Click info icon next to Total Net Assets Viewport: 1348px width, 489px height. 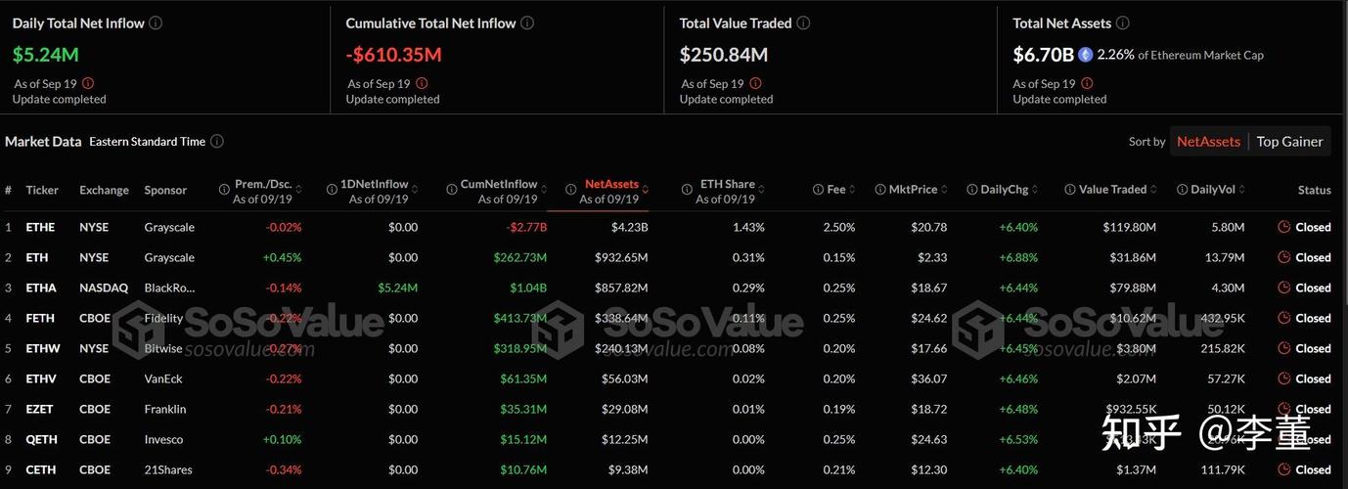pos(1122,22)
